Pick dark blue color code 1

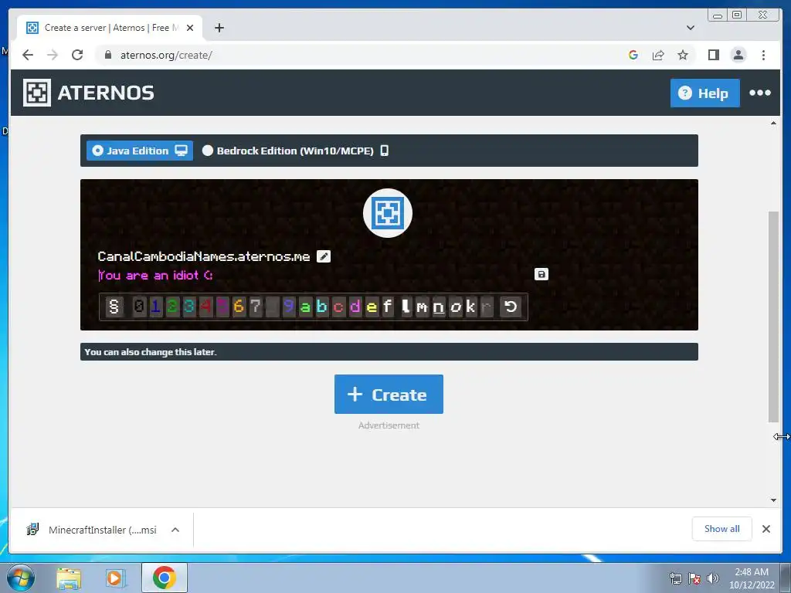tap(156, 307)
